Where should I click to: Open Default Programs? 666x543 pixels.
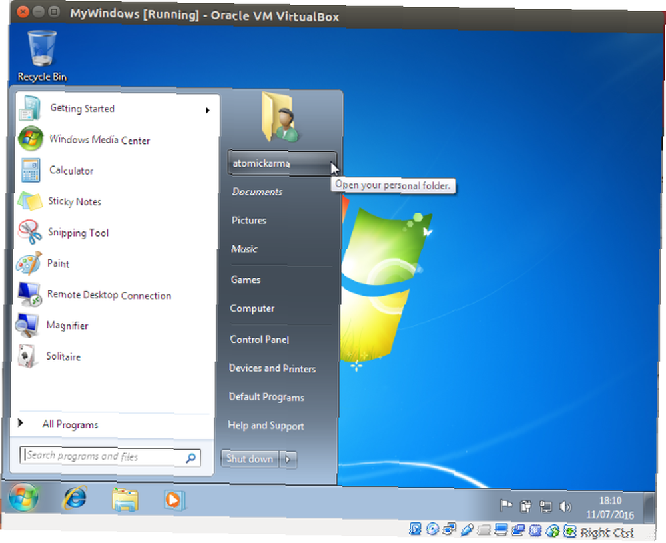(x=266, y=397)
